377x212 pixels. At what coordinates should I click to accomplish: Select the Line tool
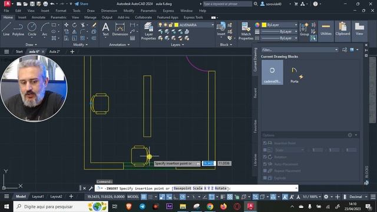click(x=6, y=29)
